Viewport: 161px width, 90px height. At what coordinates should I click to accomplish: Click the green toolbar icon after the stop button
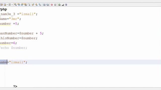(59, 5)
